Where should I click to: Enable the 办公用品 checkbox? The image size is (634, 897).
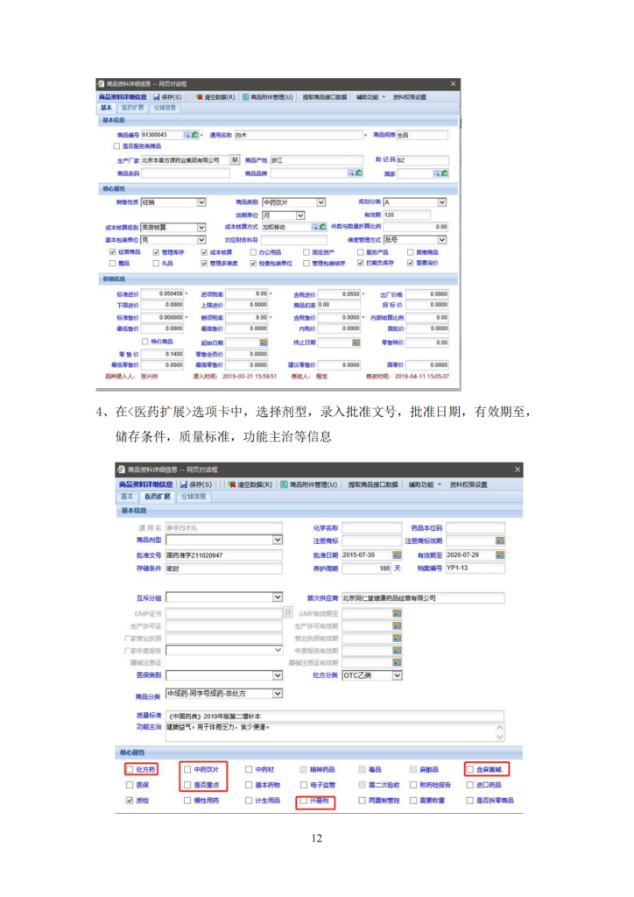[x=253, y=252]
